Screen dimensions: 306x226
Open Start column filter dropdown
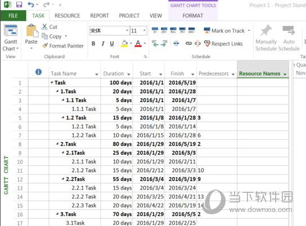coord(160,74)
